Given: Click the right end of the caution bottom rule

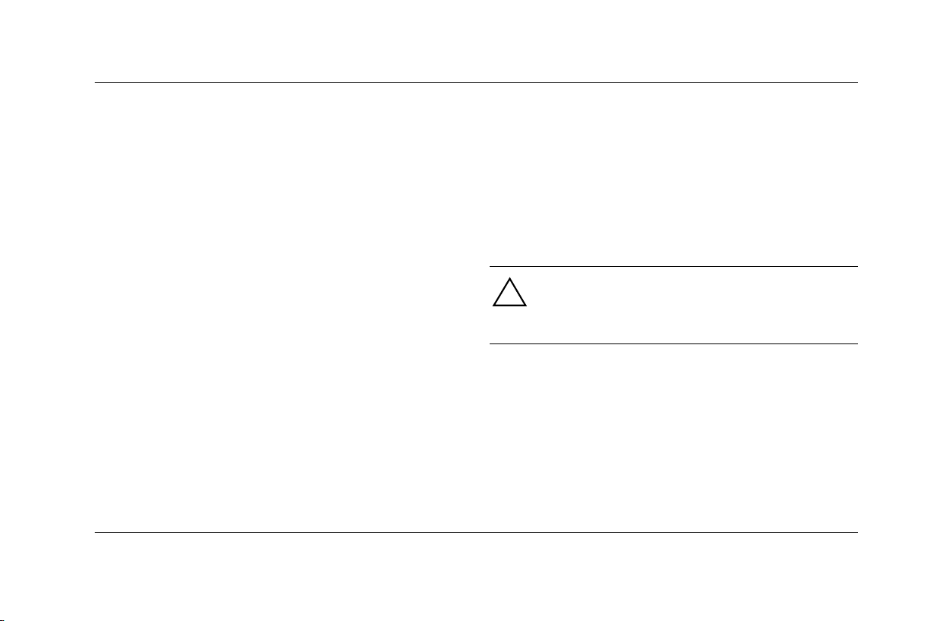Looking at the screenshot, I should (856, 344).
